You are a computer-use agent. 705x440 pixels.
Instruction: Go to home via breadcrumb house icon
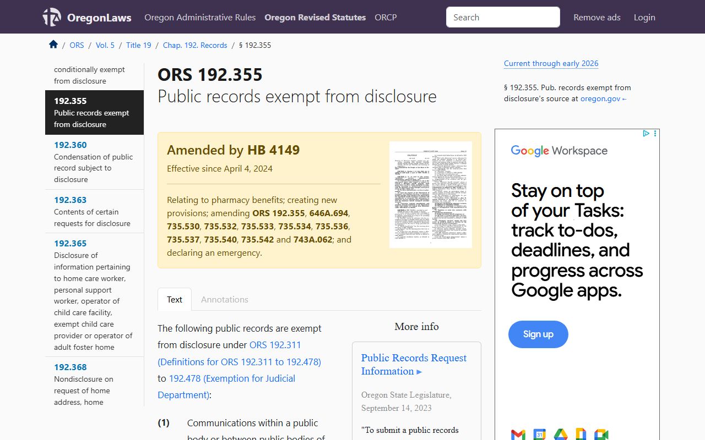[x=53, y=45]
